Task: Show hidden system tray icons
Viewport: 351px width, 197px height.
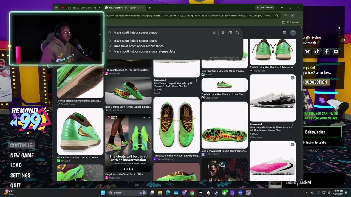Action: tap(307, 193)
